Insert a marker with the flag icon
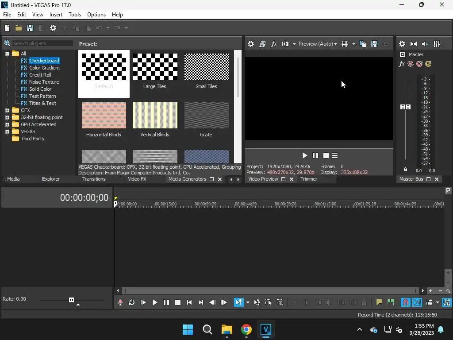The width and height of the screenshot is (453, 340). click(x=379, y=302)
